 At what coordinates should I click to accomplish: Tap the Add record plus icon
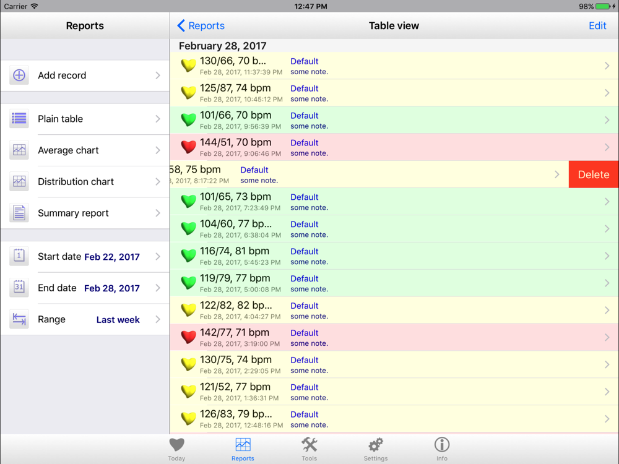[x=19, y=75]
